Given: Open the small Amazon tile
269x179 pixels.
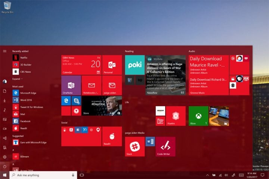Looking at the screenshot, I should pos(160,111).
